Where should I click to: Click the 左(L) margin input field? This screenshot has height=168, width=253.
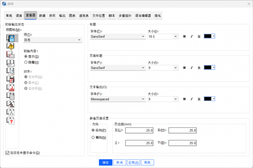tap(139, 131)
